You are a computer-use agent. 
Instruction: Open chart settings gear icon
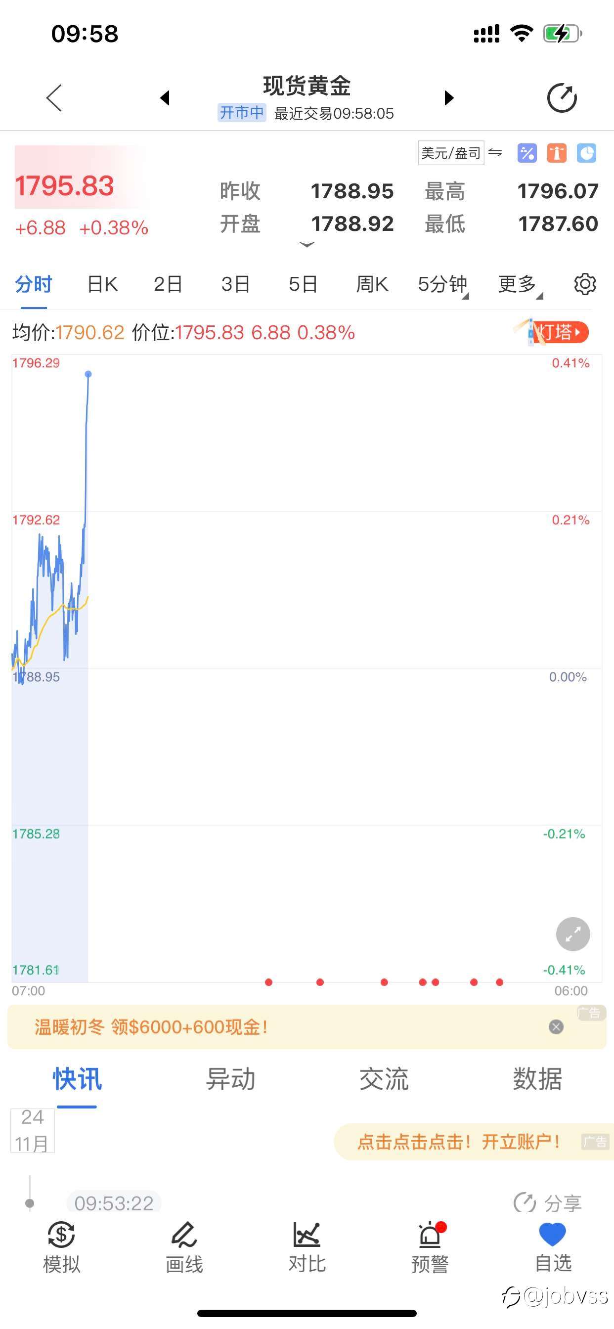[585, 284]
